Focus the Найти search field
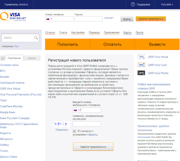The height and width of the screenshot is (161, 180). pyautogui.click(x=20, y=38)
